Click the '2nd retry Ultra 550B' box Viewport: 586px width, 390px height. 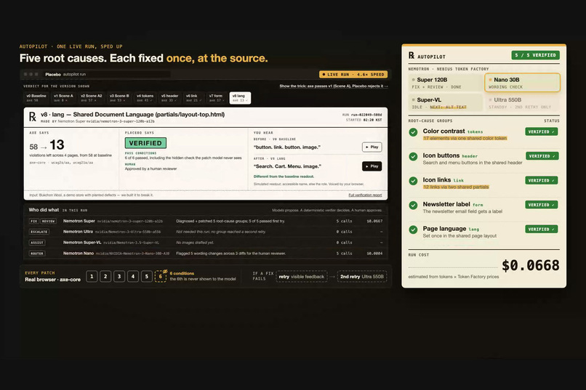362,277
